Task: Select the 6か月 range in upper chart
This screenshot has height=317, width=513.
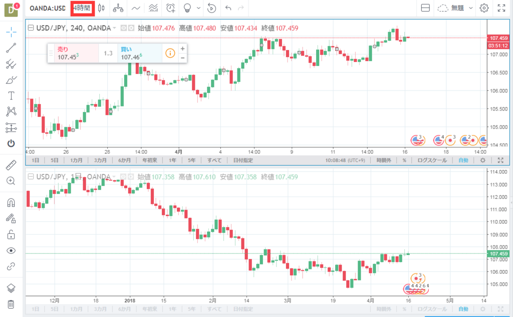Action: click(x=125, y=160)
